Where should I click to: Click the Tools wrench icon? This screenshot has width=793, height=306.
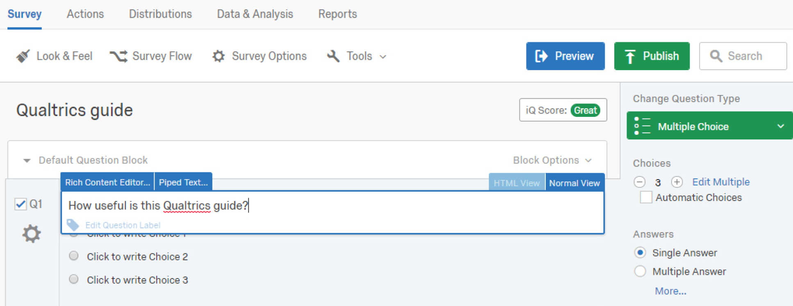click(x=333, y=56)
